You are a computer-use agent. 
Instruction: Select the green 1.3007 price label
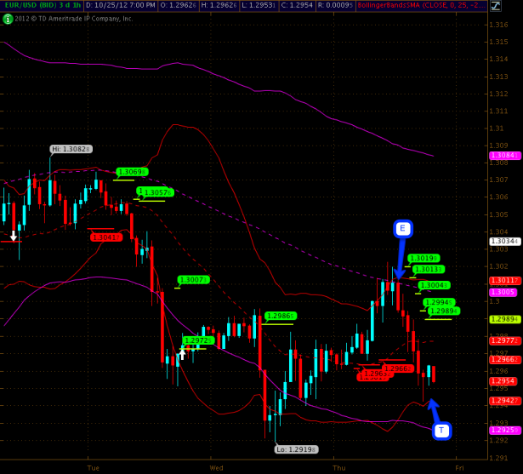[x=192, y=279]
